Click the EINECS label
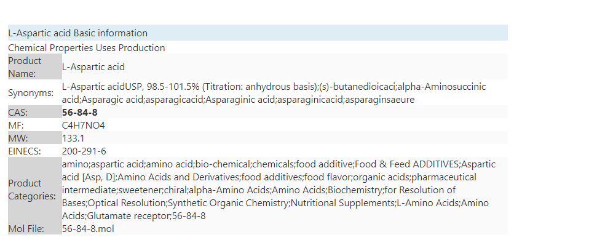This screenshot has height=240, width=605. [x=25, y=151]
